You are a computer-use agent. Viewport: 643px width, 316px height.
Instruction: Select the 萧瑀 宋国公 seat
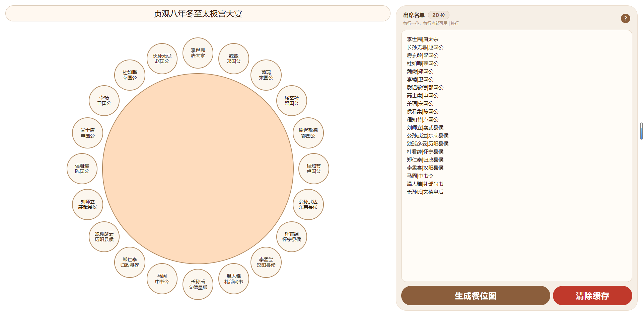pyautogui.click(x=266, y=75)
